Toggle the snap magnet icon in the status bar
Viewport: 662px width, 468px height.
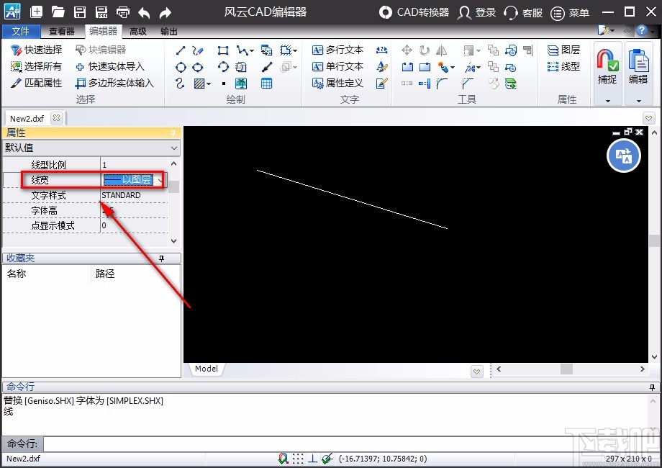[284, 459]
